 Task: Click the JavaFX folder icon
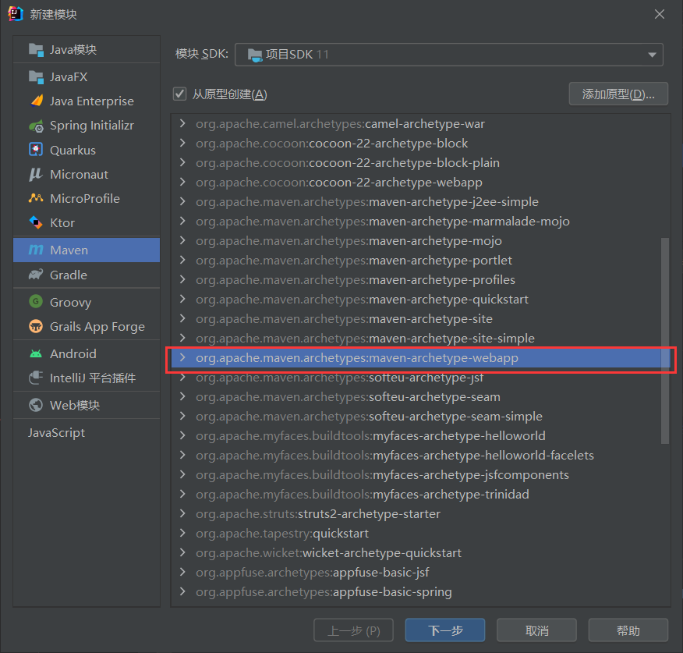tap(36, 77)
